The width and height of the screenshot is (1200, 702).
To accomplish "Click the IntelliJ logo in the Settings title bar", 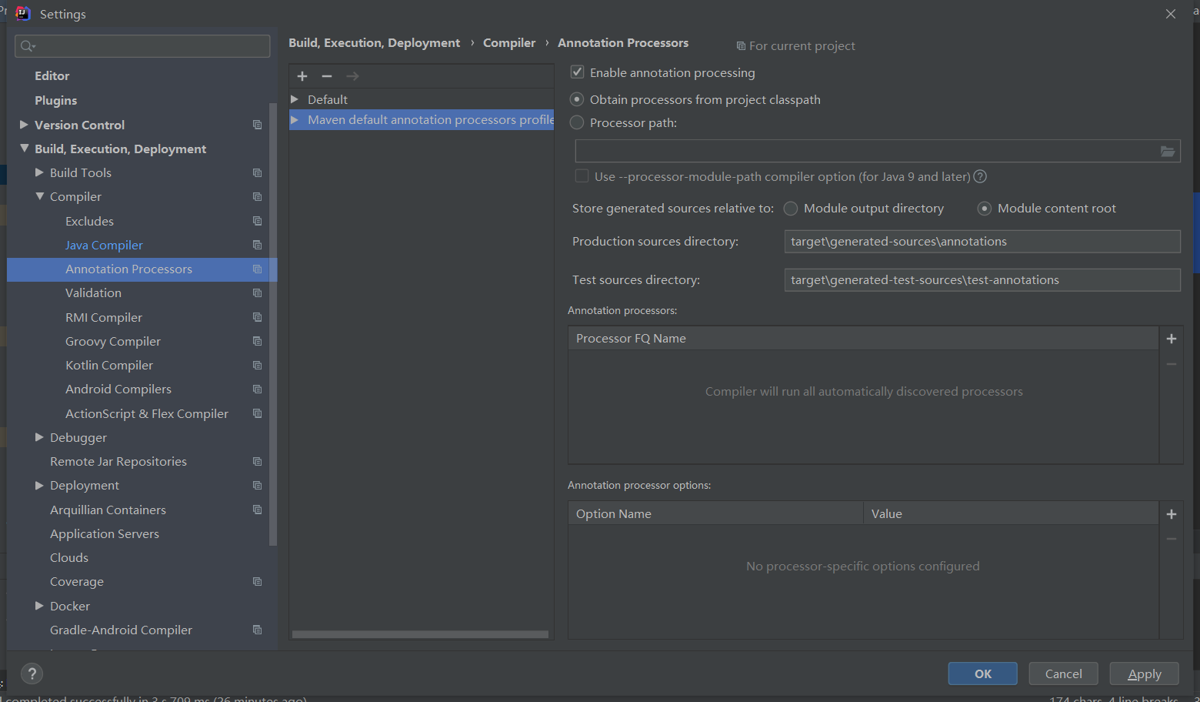I will tap(23, 14).
